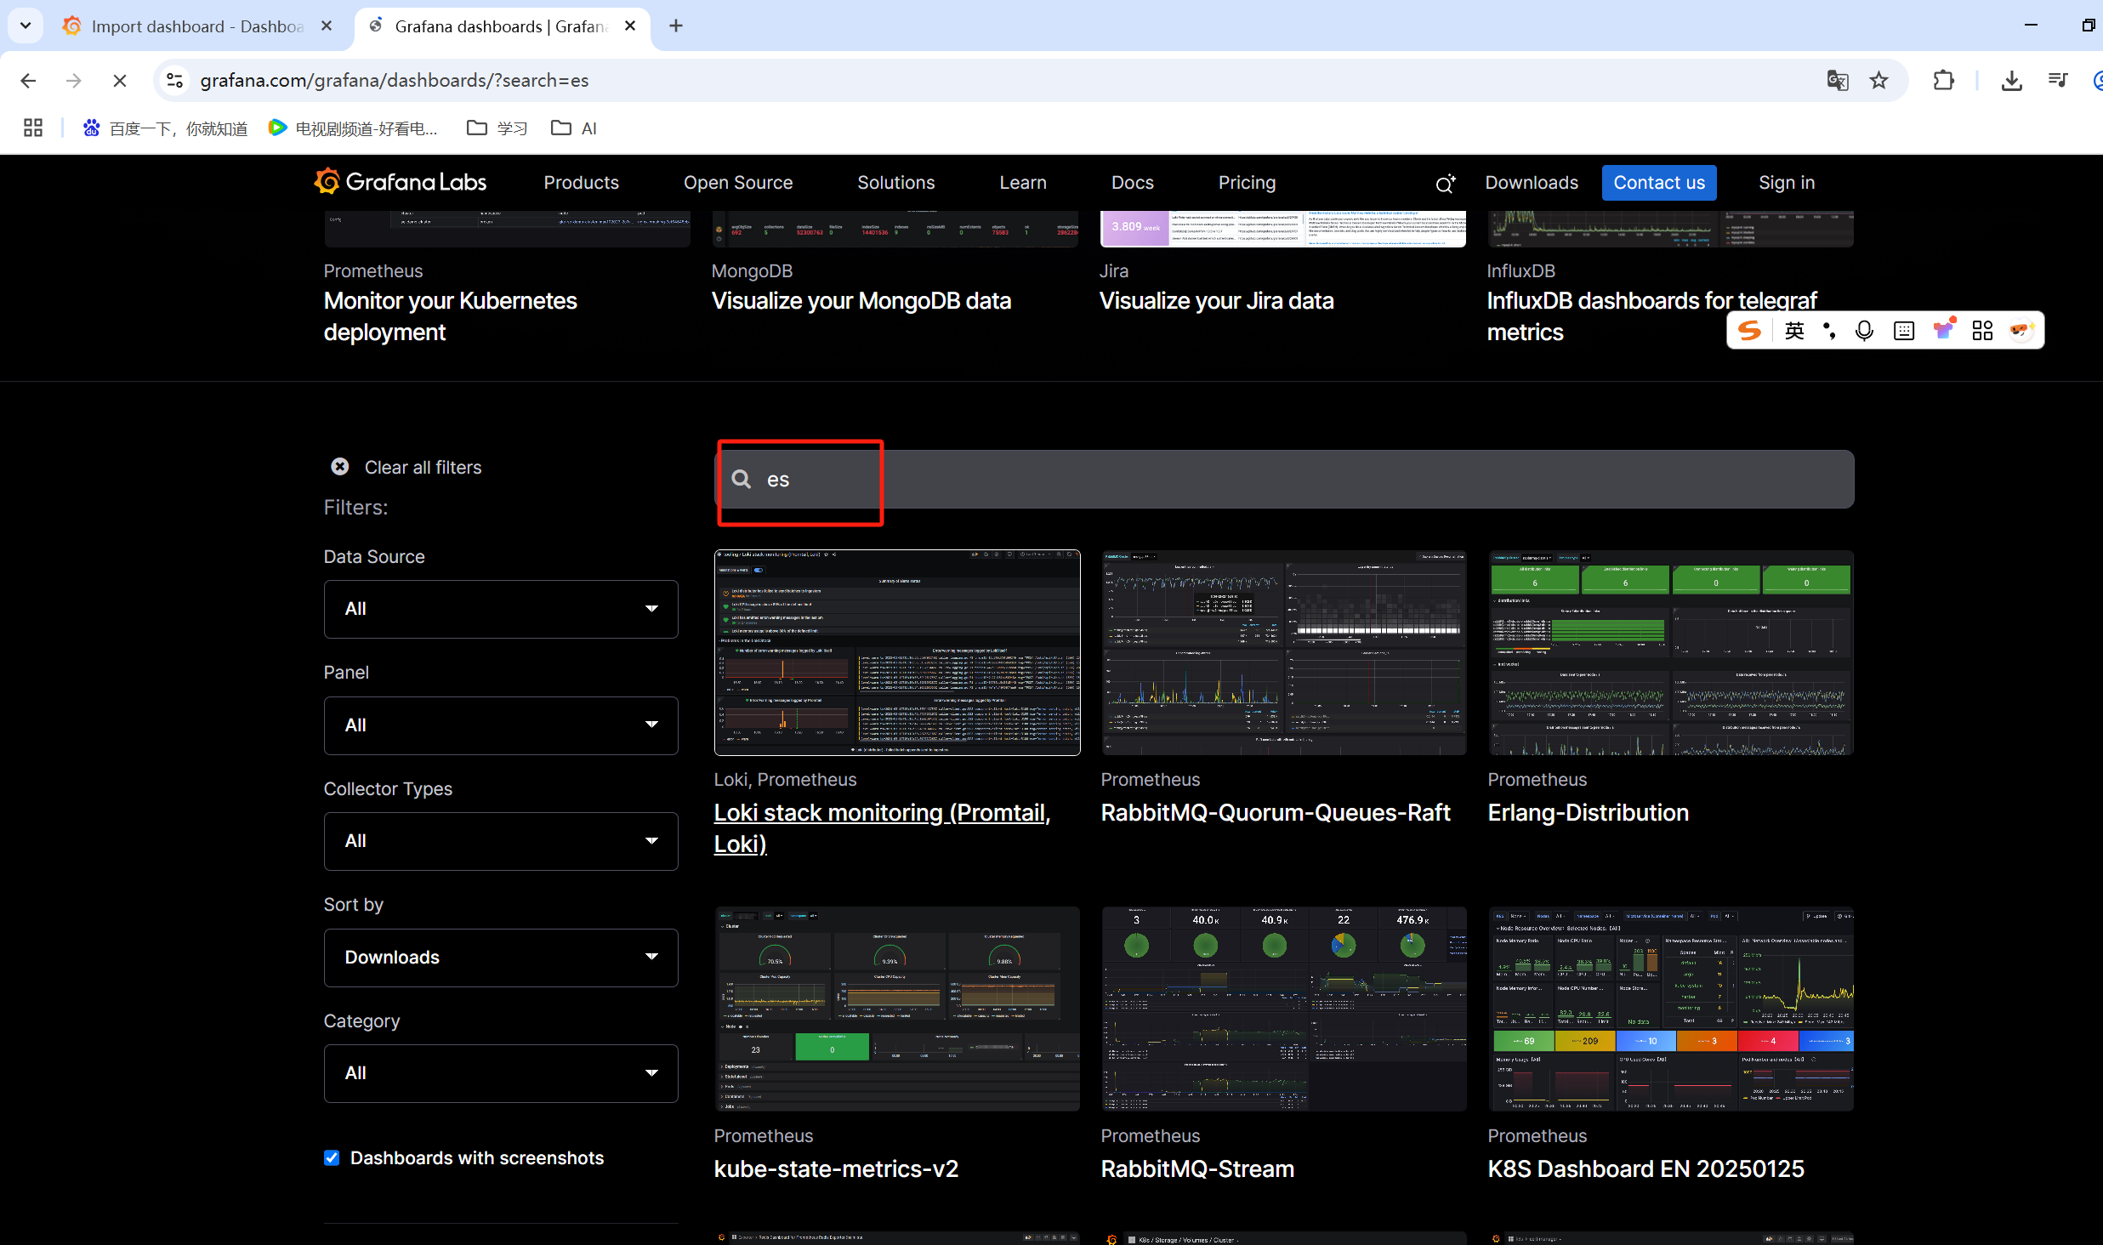Click the Downloads link in header
2103x1245 pixels.
[1532, 183]
